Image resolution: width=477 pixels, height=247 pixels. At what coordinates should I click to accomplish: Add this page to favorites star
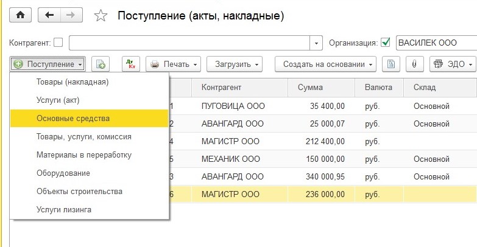coord(101,15)
